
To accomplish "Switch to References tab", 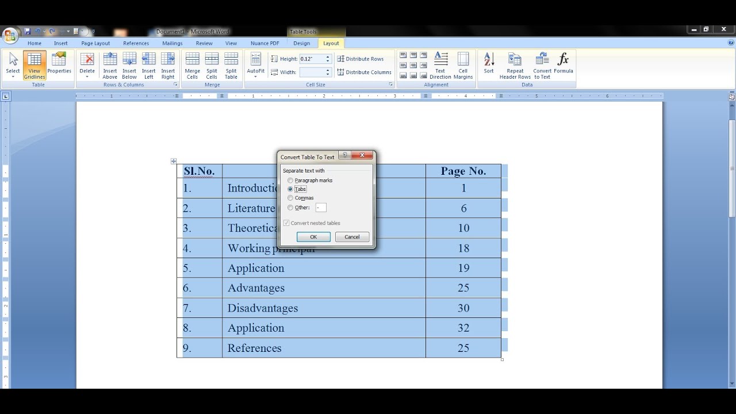I will pyautogui.click(x=136, y=43).
